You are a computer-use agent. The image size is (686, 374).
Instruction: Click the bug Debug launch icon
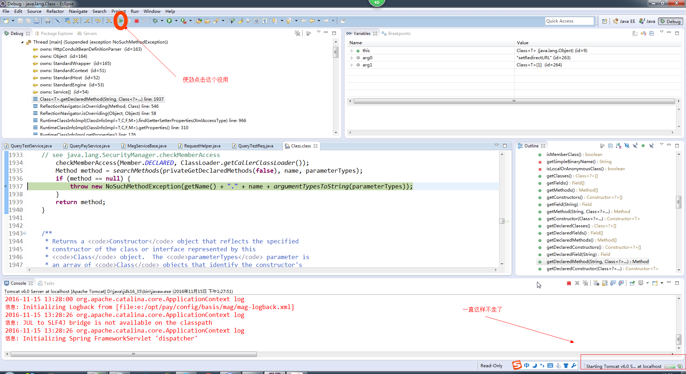155,21
